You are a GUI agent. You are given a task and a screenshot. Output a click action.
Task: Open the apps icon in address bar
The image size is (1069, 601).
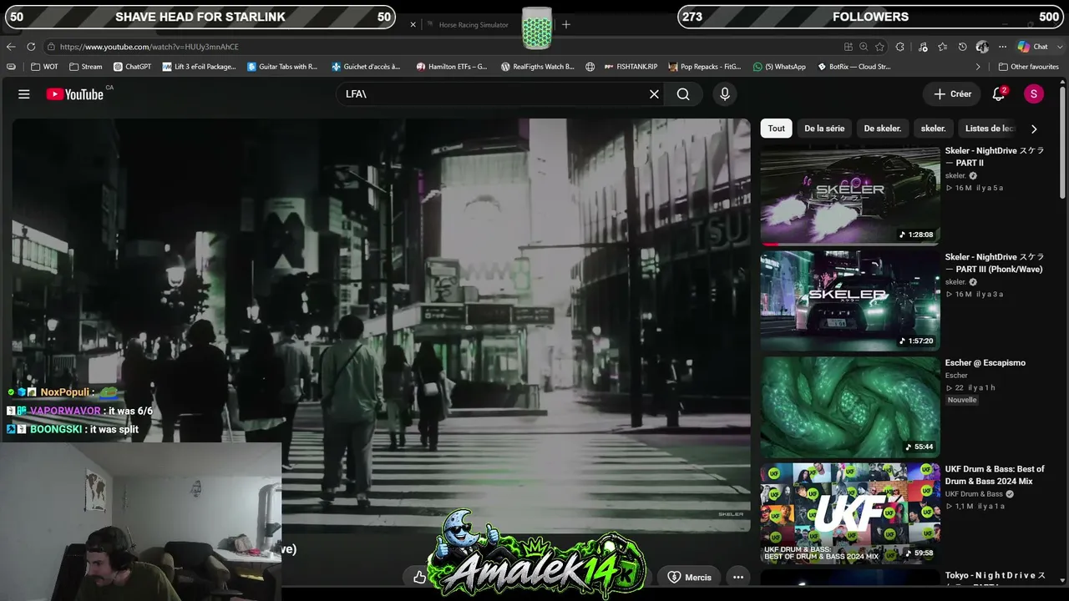[849, 47]
